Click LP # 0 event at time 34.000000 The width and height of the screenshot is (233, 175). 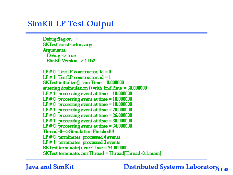(x=87, y=126)
